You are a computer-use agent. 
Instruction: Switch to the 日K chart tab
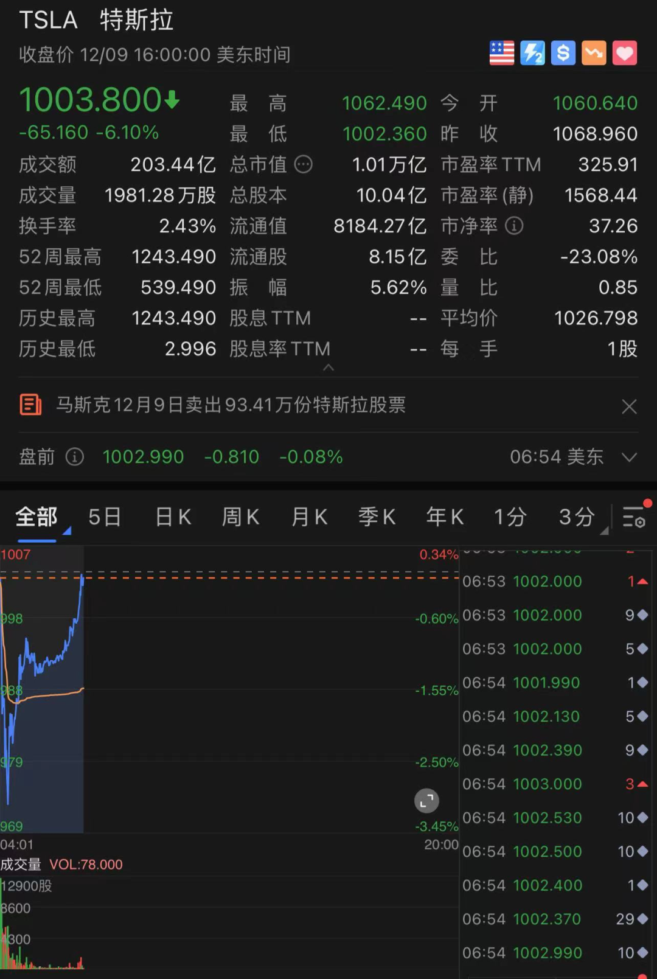pos(173,517)
